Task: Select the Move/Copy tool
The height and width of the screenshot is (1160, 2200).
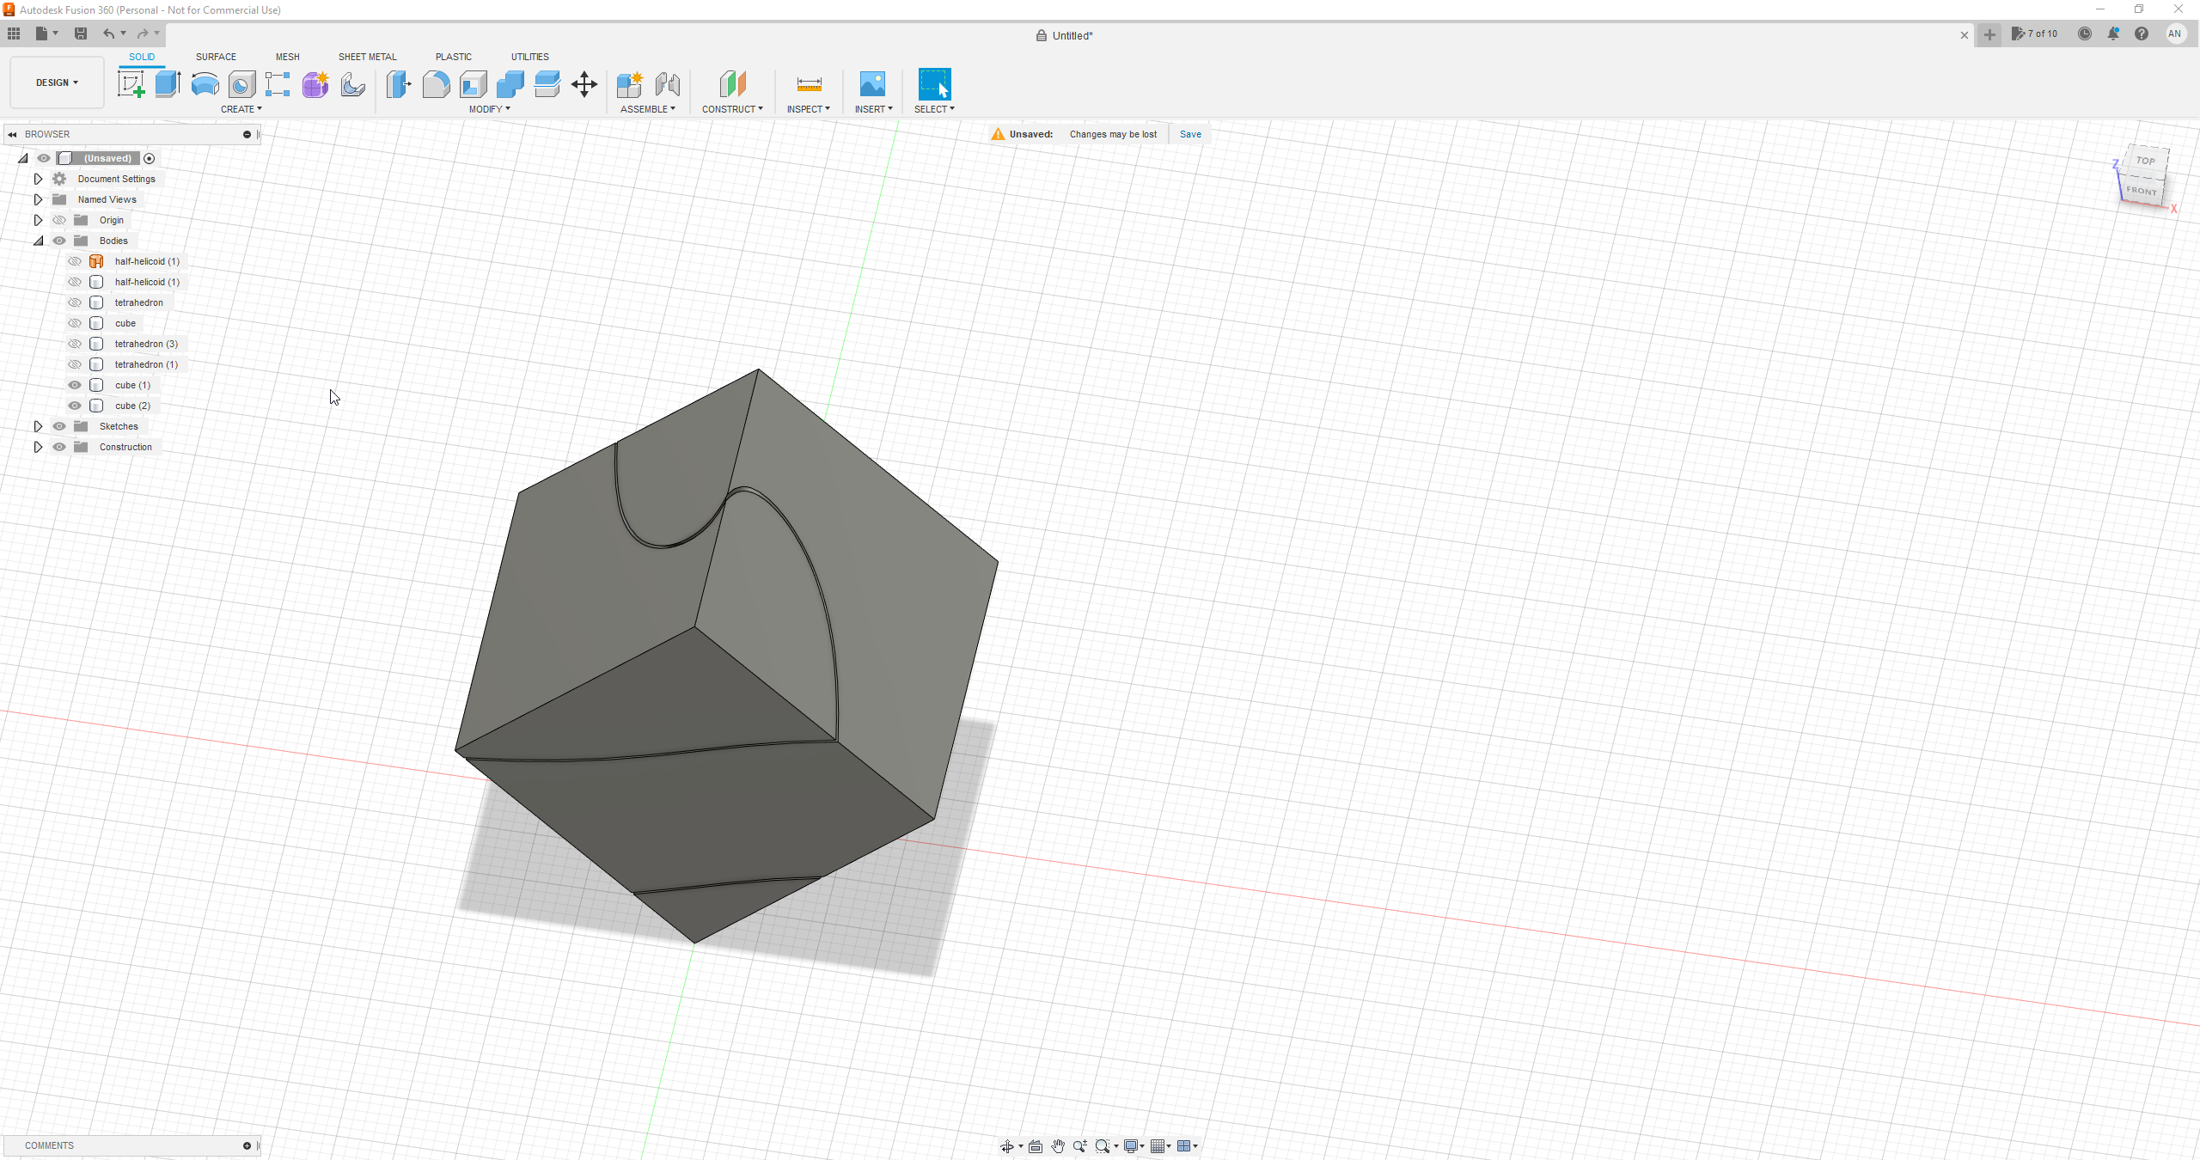Action: coord(584,84)
